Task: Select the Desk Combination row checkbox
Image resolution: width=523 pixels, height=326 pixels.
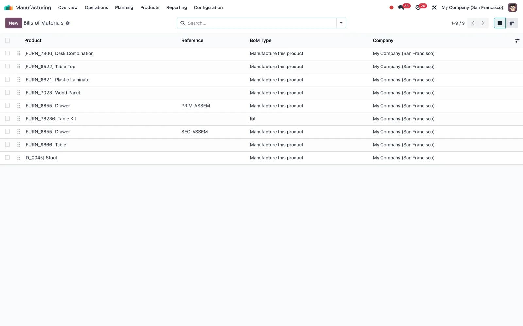Action: 8,53
